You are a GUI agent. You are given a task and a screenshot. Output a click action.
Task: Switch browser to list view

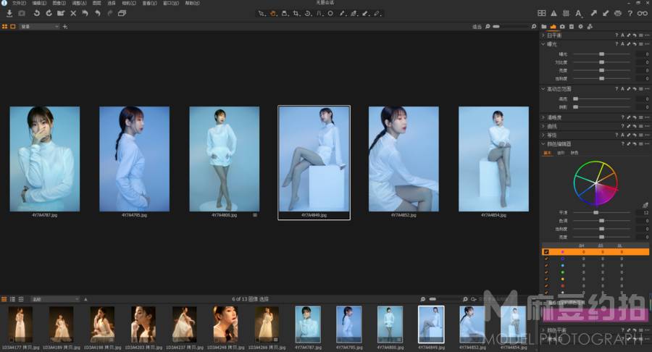tap(12, 299)
